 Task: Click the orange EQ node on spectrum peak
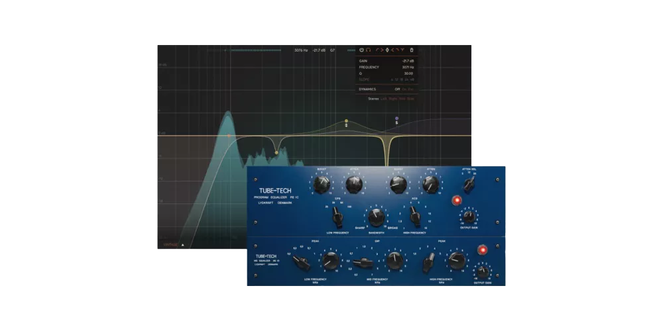pyautogui.click(x=229, y=136)
